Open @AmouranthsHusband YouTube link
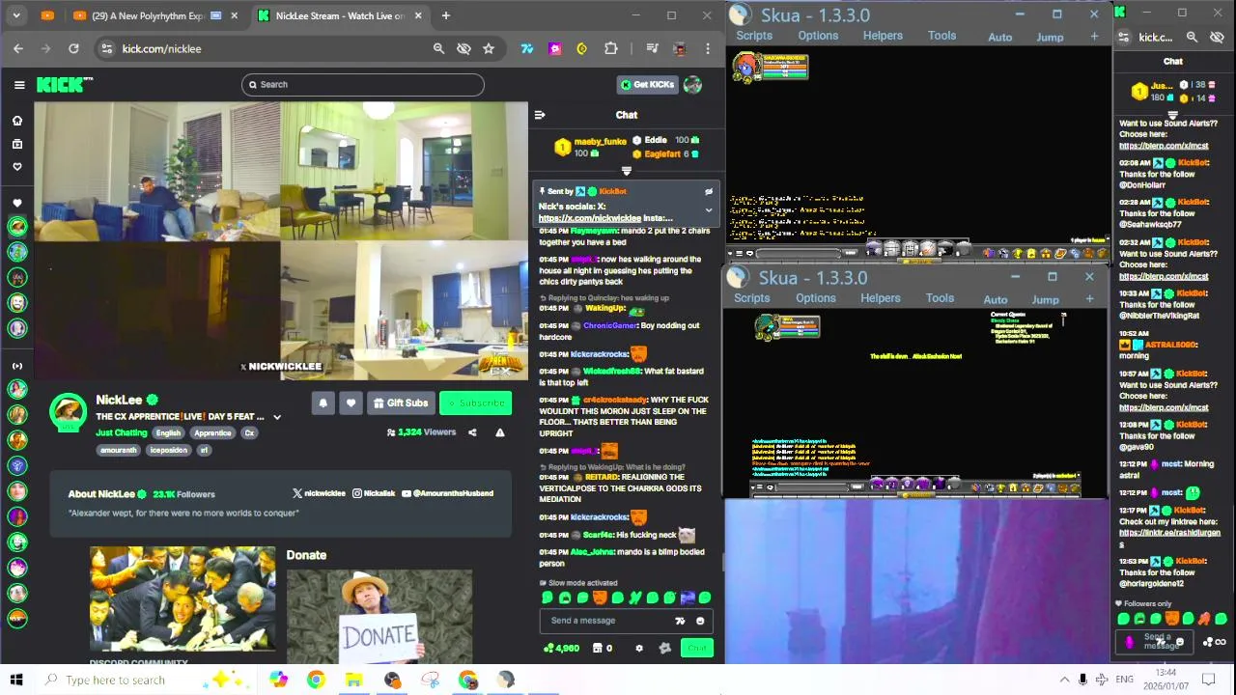 [447, 493]
